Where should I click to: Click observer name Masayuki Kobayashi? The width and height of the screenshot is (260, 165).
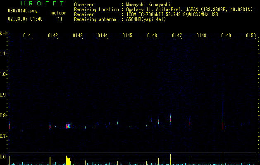tap(148, 5)
